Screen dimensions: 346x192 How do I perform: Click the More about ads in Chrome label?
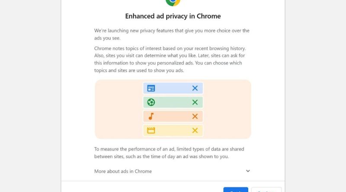[123, 171]
